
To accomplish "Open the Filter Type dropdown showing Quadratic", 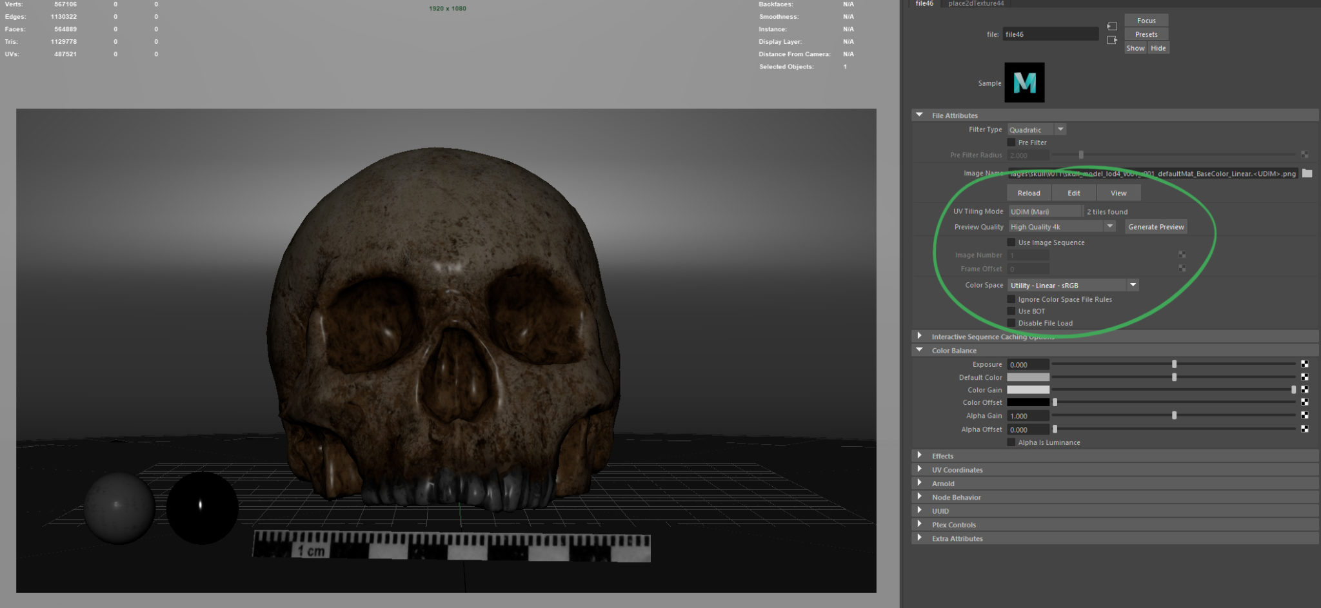I will pyautogui.click(x=1060, y=129).
